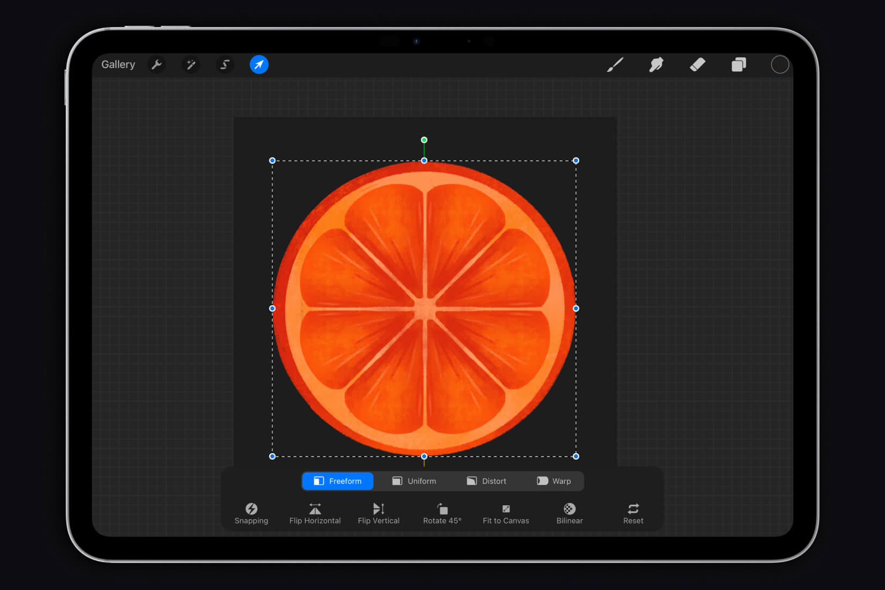Open Bilinear interpolation options
This screenshot has width=885, height=590.
tap(570, 513)
